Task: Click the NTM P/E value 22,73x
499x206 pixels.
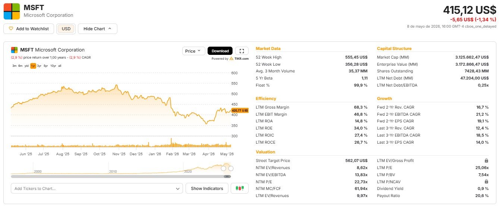Action: click(361, 182)
